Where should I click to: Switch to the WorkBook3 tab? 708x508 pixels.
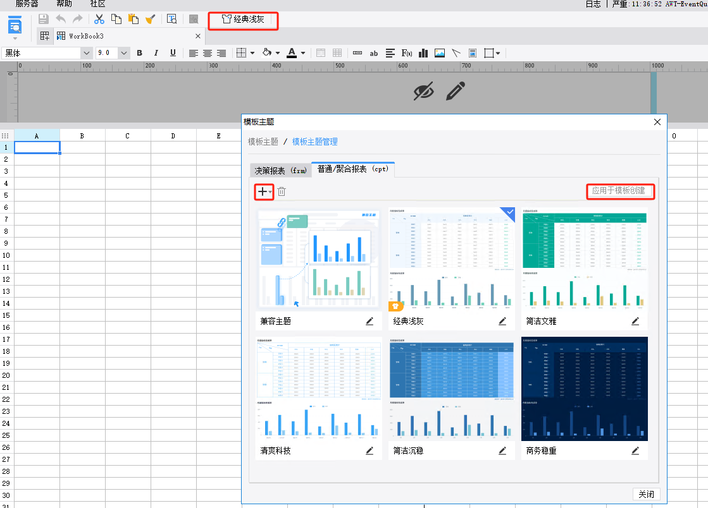click(x=86, y=36)
